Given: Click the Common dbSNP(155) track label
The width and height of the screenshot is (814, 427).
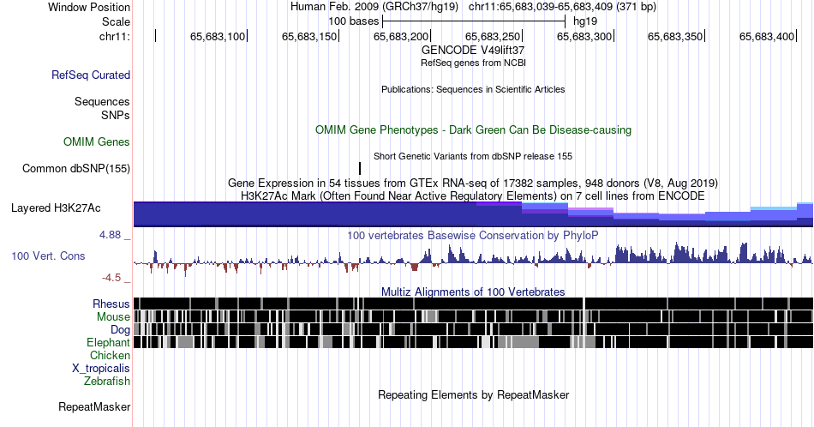Looking at the screenshot, I should point(75,168).
